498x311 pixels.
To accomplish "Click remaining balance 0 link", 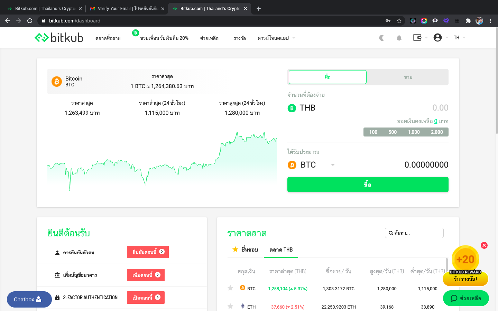I will [x=436, y=121].
